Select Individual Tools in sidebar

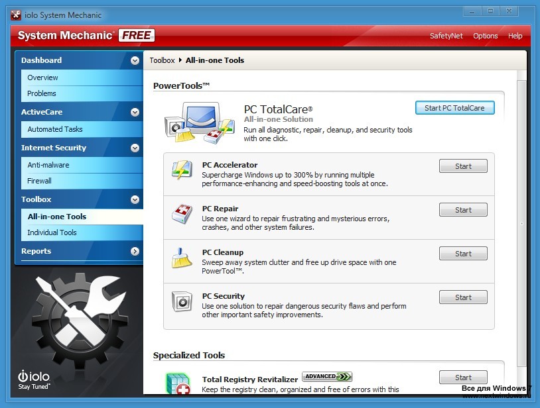(x=82, y=232)
